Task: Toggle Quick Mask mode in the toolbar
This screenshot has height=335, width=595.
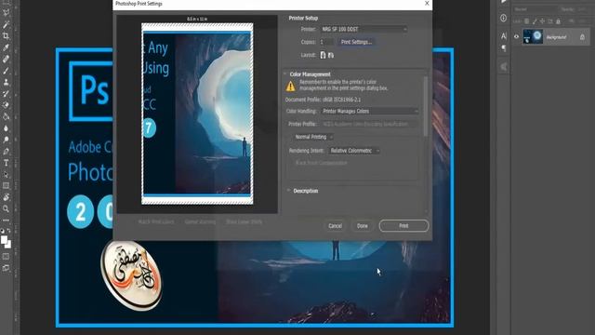Action: coord(7,257)
